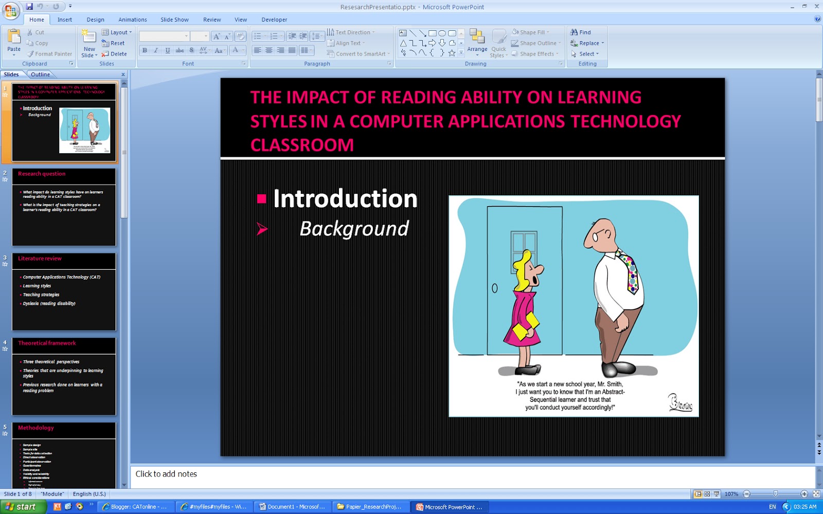Open PowerPoint Help question mark icon
The image size is (823, 514).
pos(817,19)
